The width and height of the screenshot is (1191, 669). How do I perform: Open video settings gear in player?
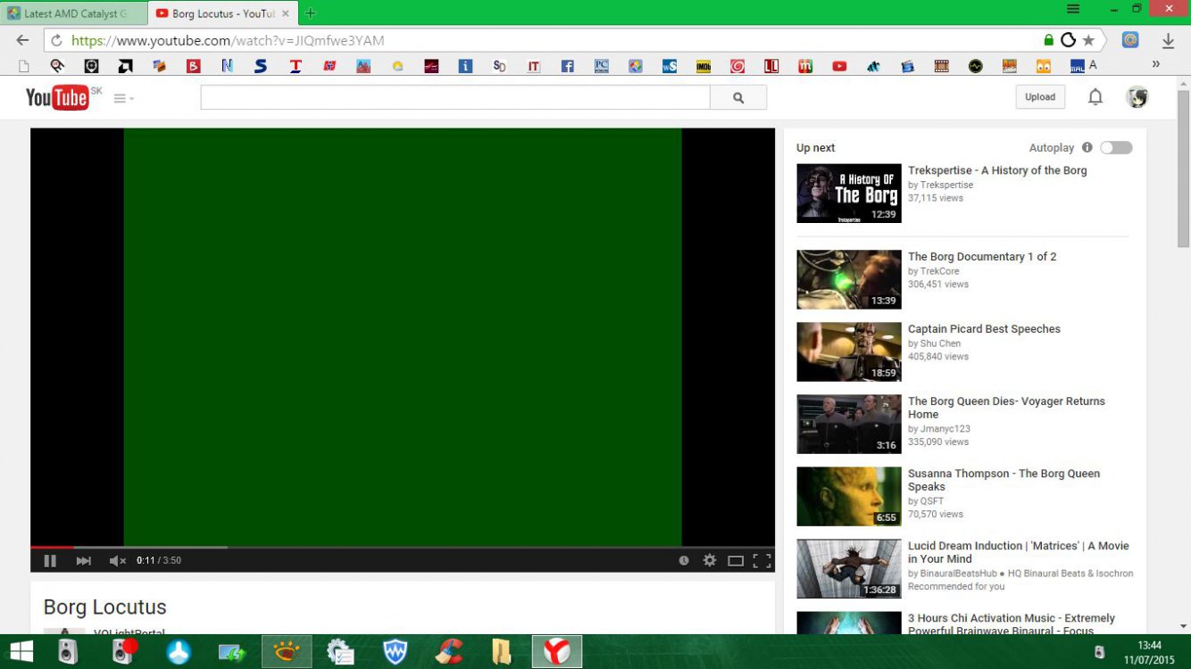coord(710,560)
